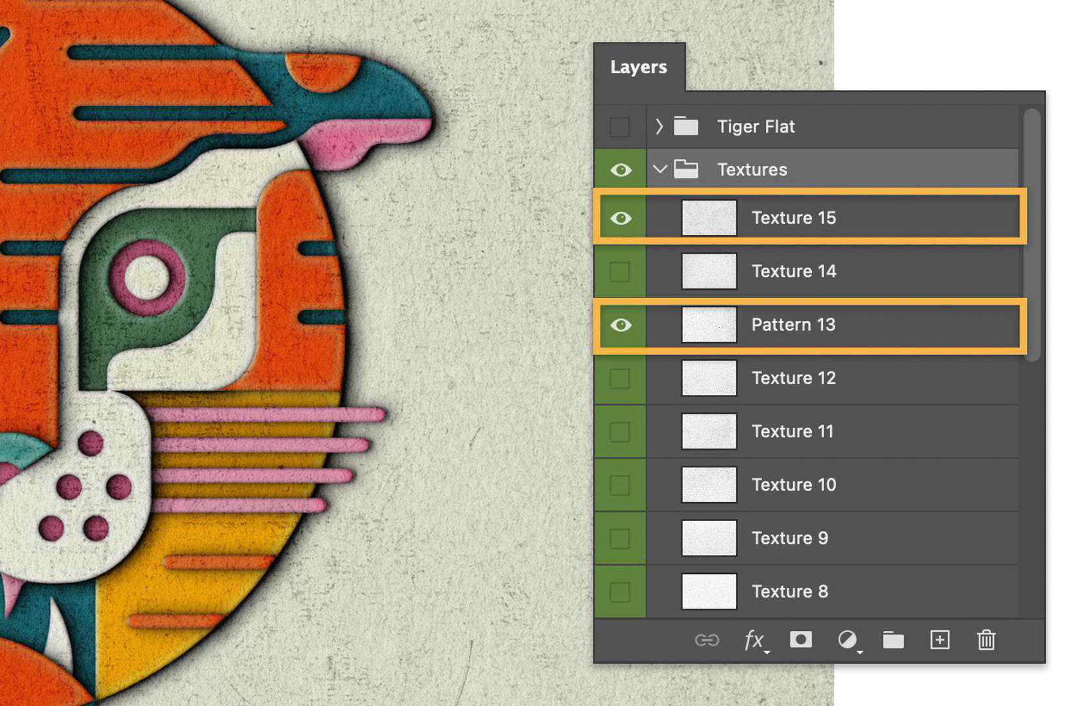Image resolution: width=1068 pixels, height=706 pixels.
Task: Switch to the Layers tab
Action: click(639, 67)
